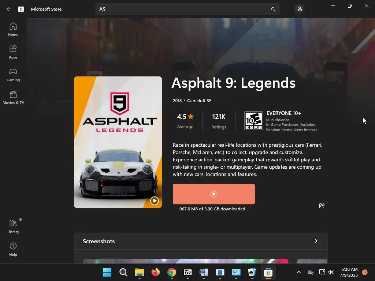The width and height of the screenshot is (375, 281).
Task: Share the Asphalt 9 page
Action: point(322,206)
